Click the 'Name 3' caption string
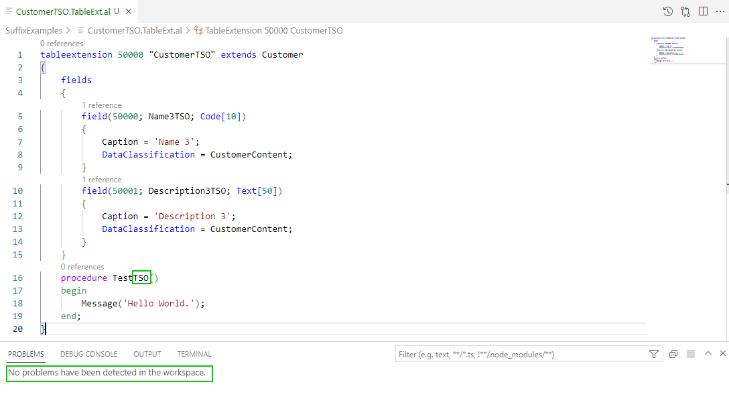This screenshot has width=729, height=417. click(174, 142)
